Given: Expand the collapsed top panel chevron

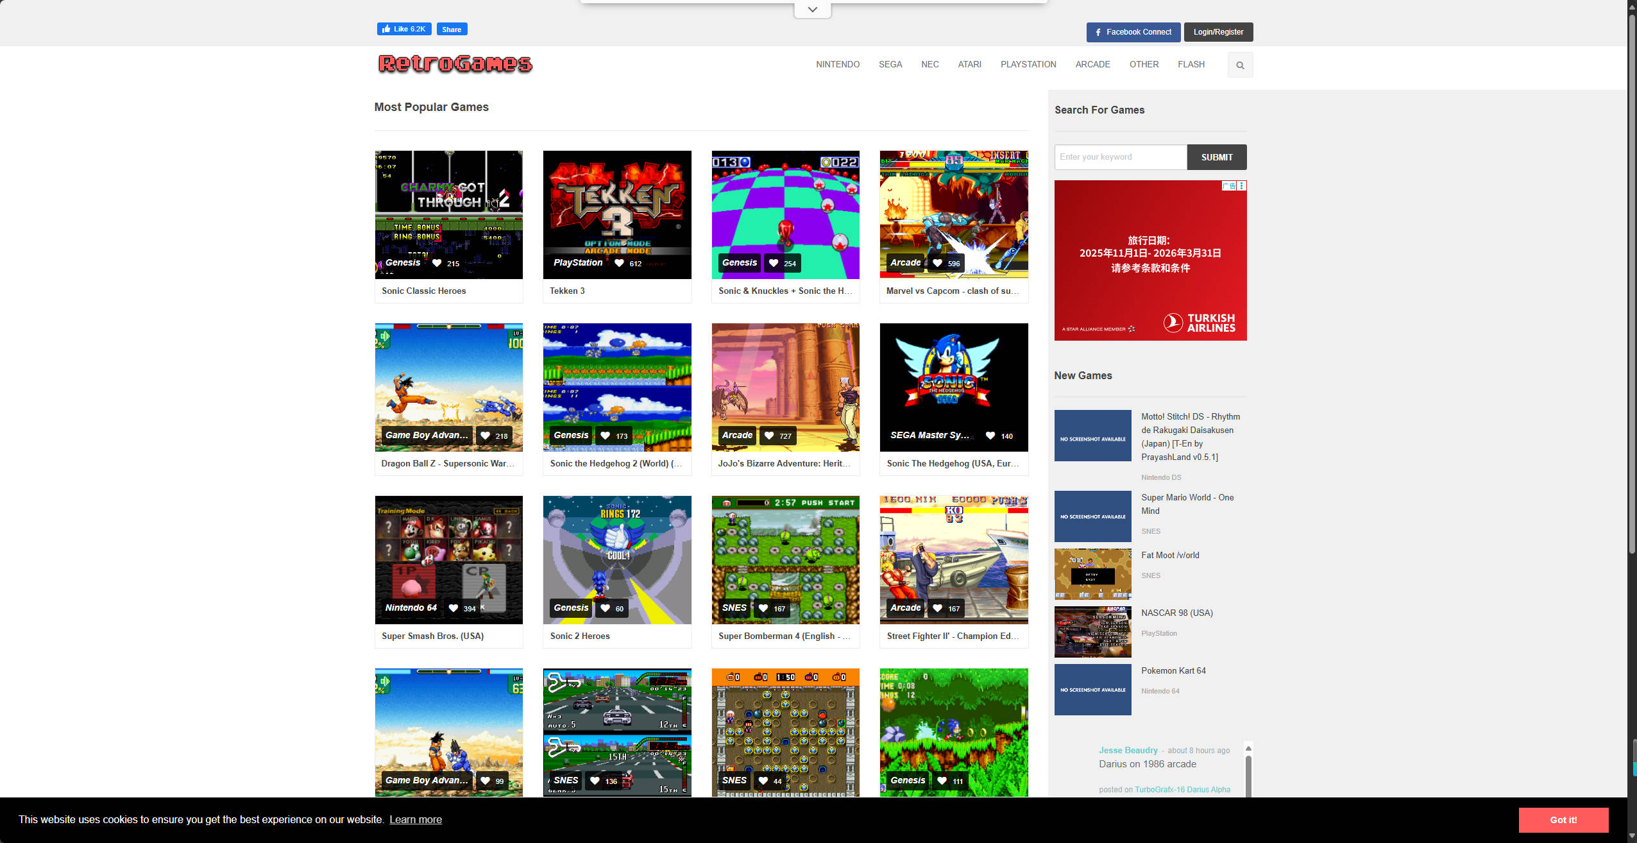Looking at the screenshot, I should pos(812,10).
